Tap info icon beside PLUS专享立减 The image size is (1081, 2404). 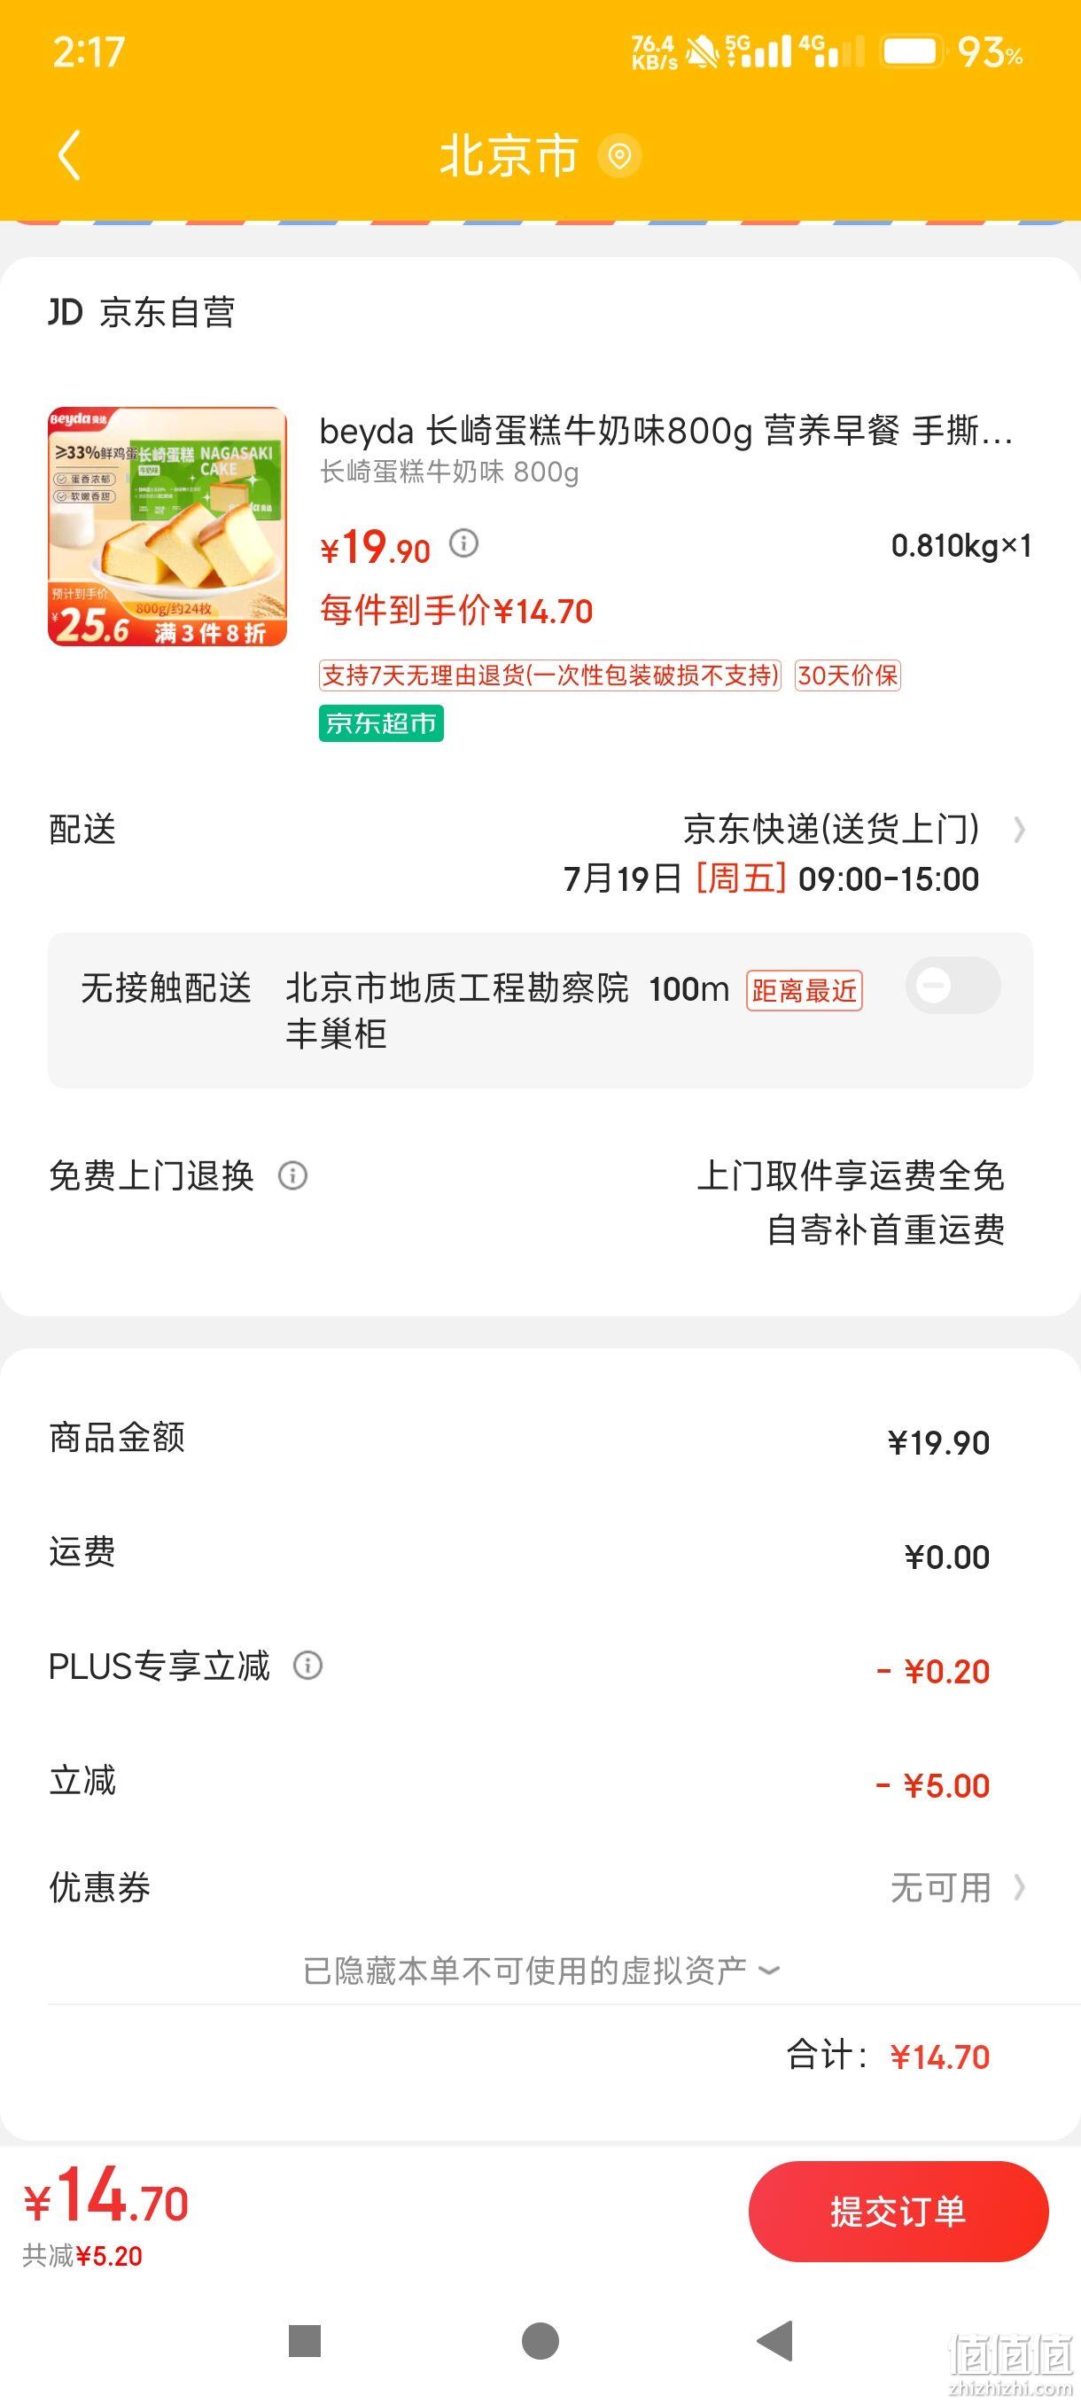tap(307, 1665)
